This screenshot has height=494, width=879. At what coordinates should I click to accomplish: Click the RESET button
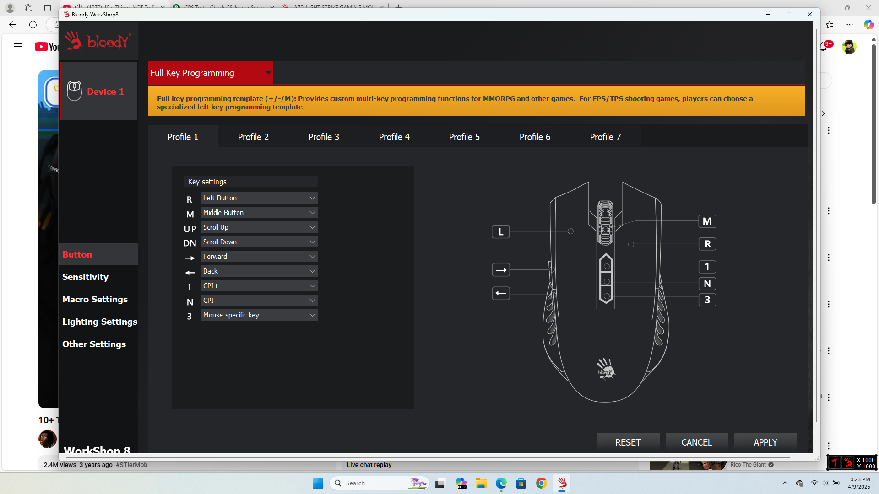[x=628, y=442]
